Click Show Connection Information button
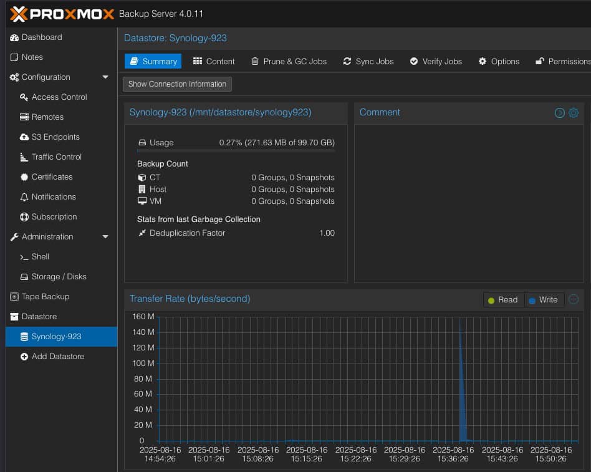The height and width of the screenshot is (472, 591). (177, 84)
